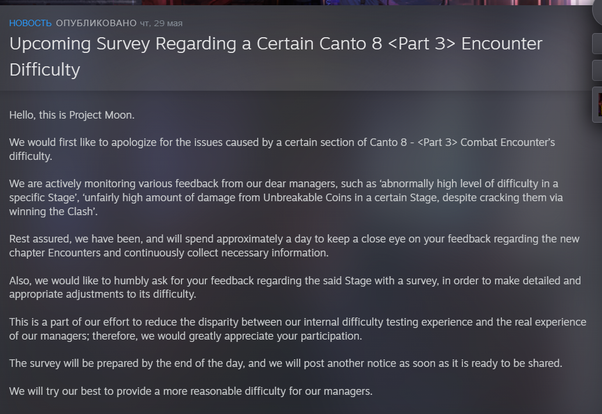
Task: Click the blue НОВОСТЬ category link
Action: 30,23
